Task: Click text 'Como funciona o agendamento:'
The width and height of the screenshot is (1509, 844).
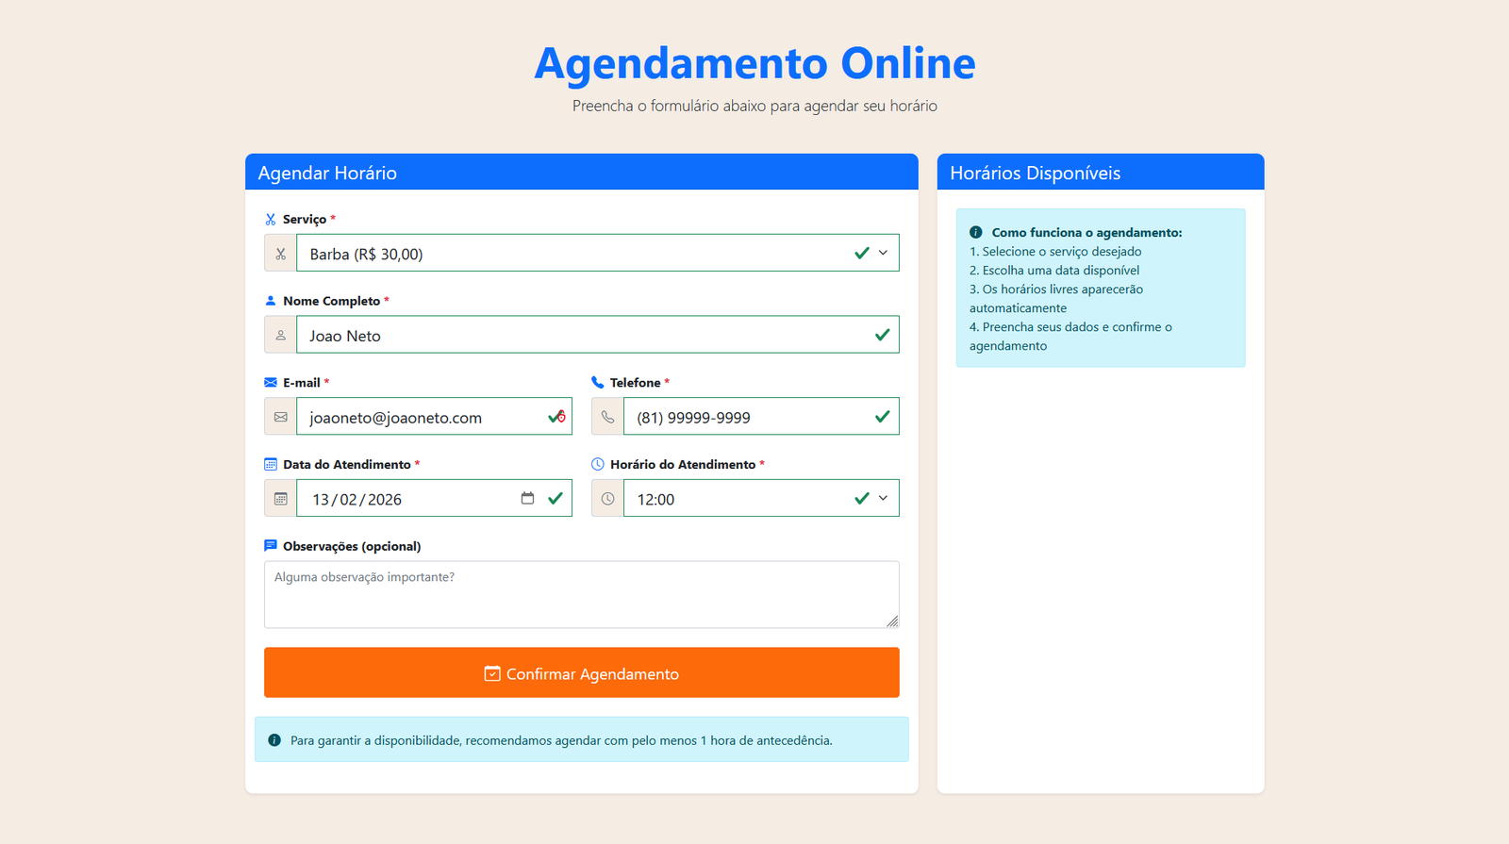Action: pyautogui.click(x=1086, y=232)
